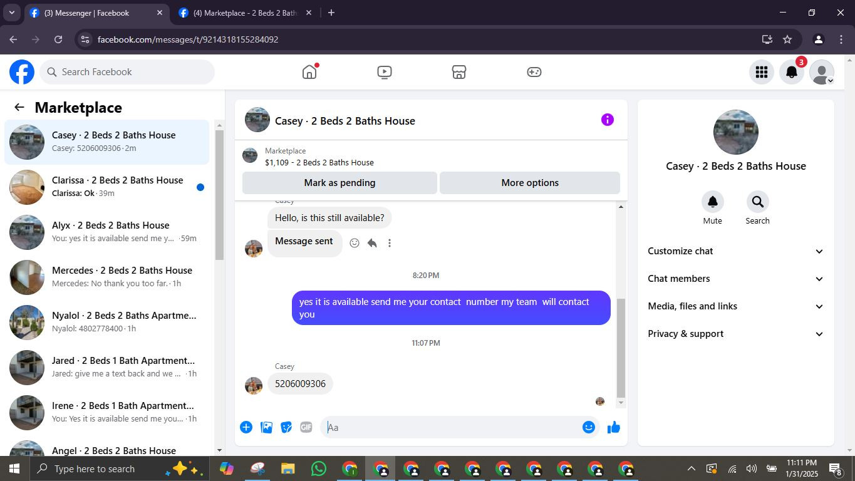Open Clarissa's conversation
Image resolution: width=855 pixels, height=481 pixels.
(107, 187)
